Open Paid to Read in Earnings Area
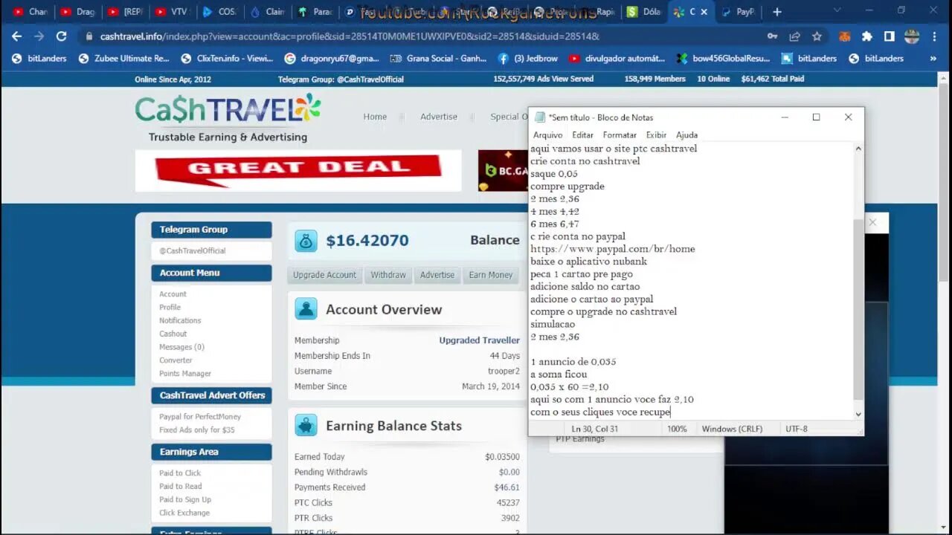 [x=180, y=486]
